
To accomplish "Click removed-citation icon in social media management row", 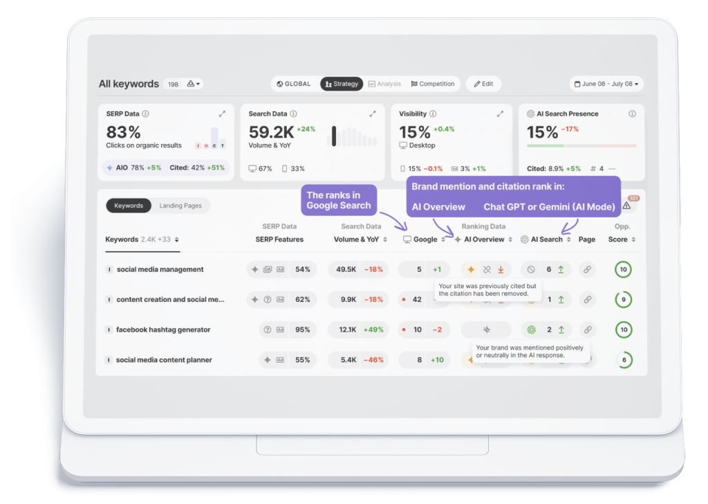I will point(487,270).
